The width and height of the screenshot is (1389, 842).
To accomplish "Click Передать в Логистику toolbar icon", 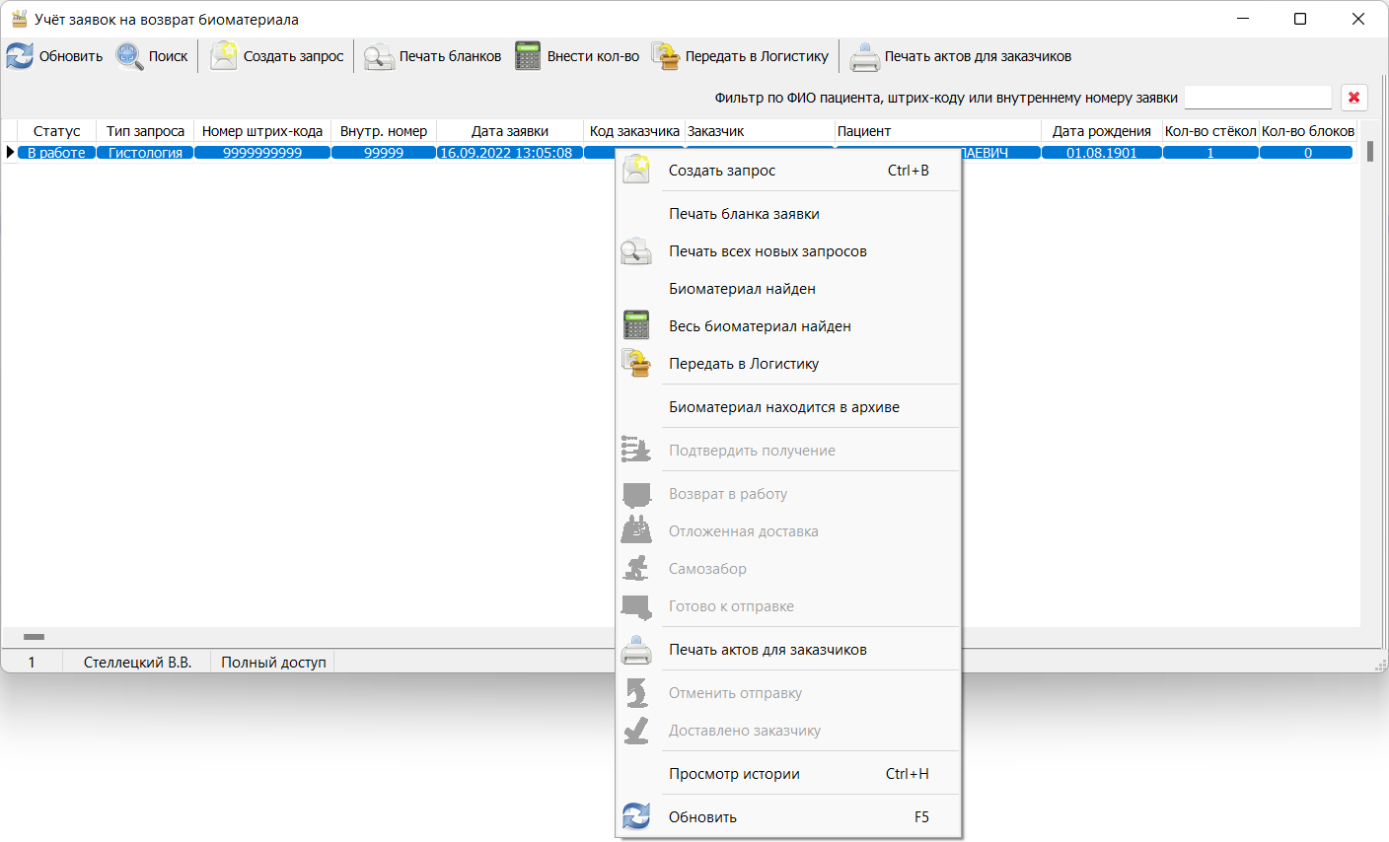I will point(666,56).
